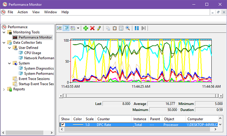Viewport: 227px width, 136px height.
Task: Select CPU Usage collector set
Action: (x=33, y=53)
